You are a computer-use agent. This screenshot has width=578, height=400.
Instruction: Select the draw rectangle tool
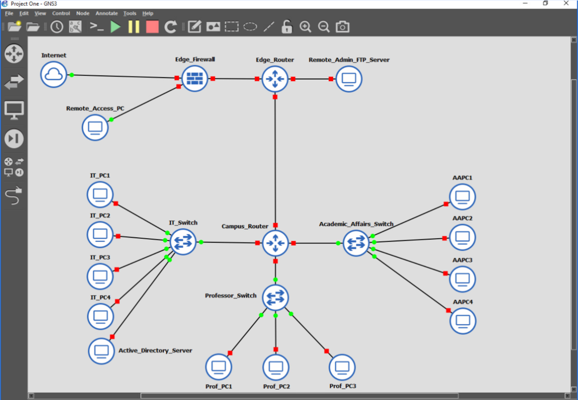231,26
